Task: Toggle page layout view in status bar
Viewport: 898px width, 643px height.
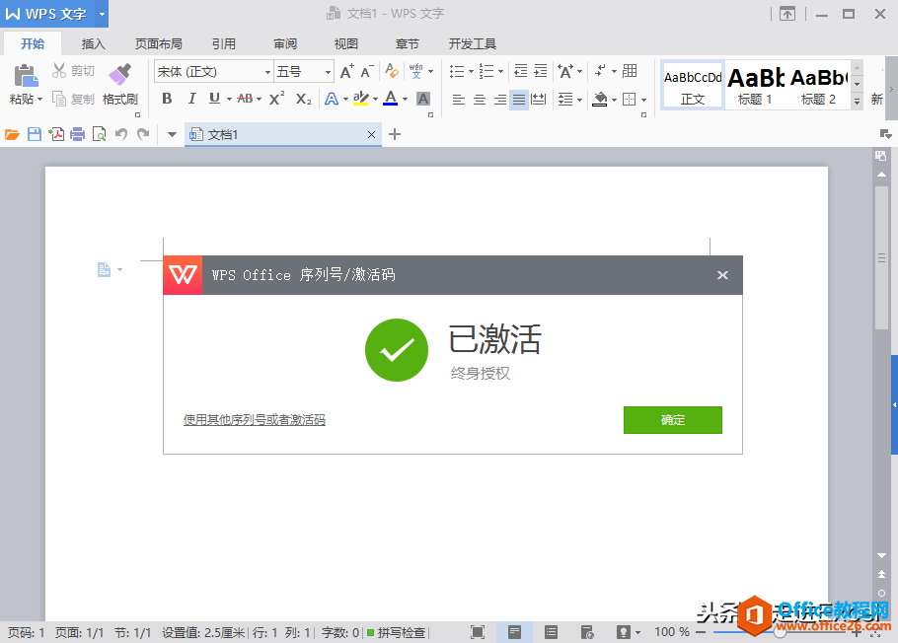Action: coord(514,632)
